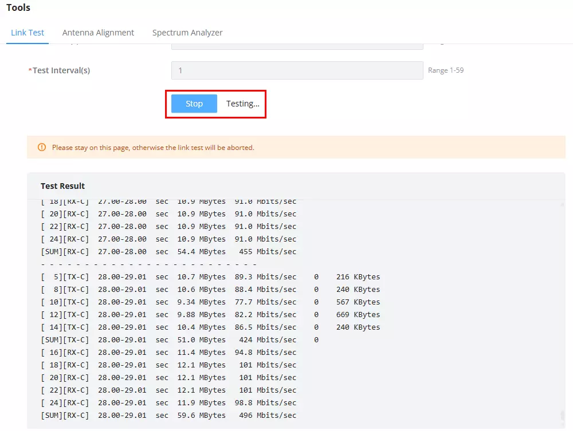This screenshot has height=431, width=573.
Task: Click the [ 16][RX-C] 28.00-29.01 row
Action: [x=168, y=352]
